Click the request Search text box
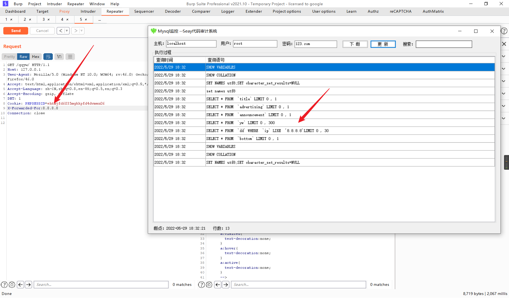 tap(101, 284)
